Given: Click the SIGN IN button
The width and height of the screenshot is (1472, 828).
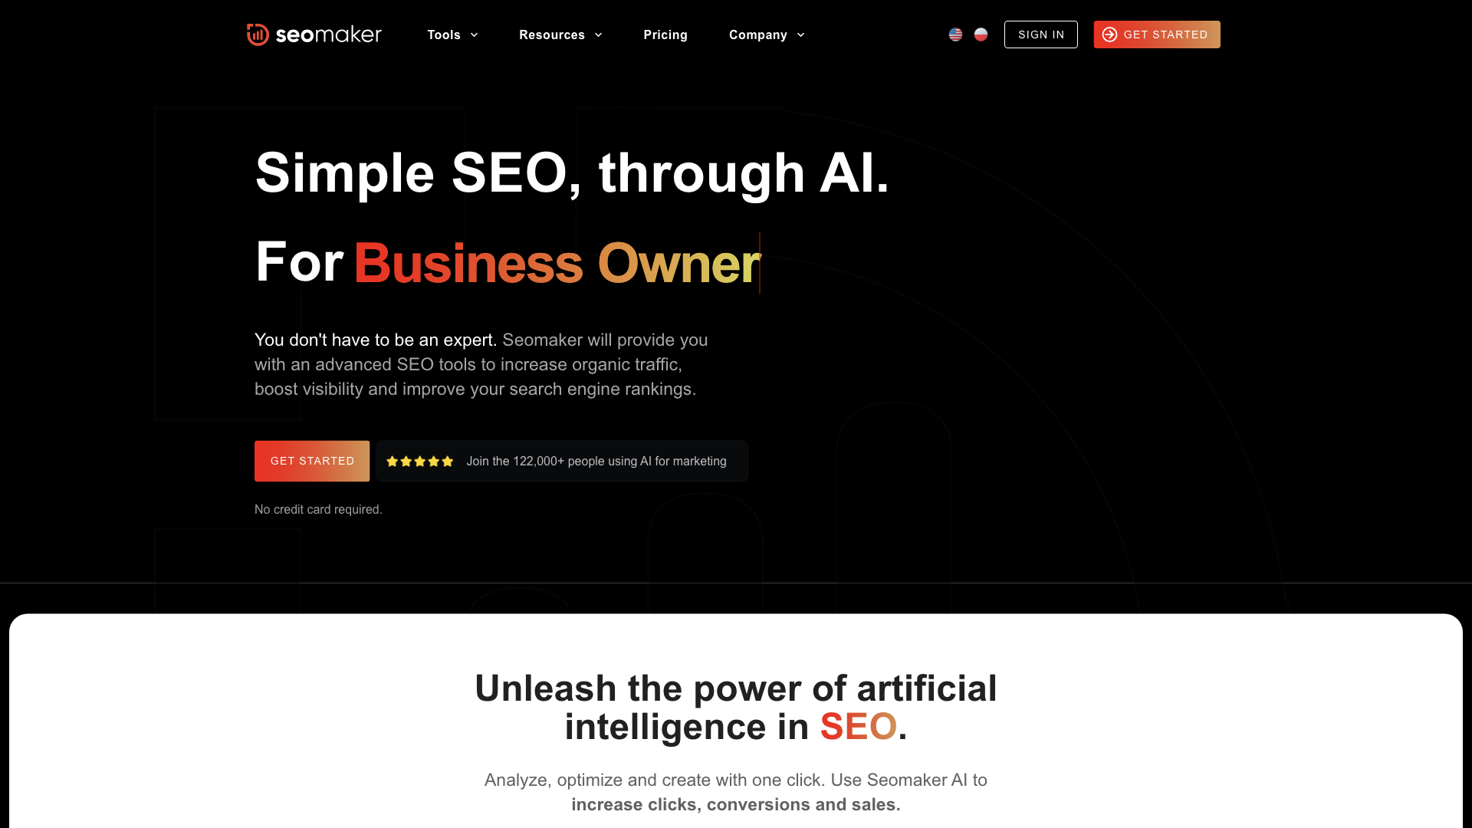Looking at the screenshot, I should coord(1040,34).
